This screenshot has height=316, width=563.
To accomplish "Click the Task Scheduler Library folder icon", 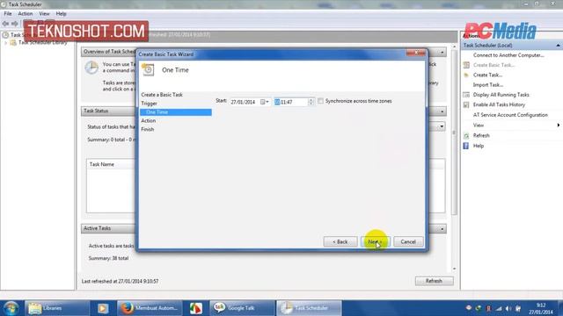I will 13,43.
